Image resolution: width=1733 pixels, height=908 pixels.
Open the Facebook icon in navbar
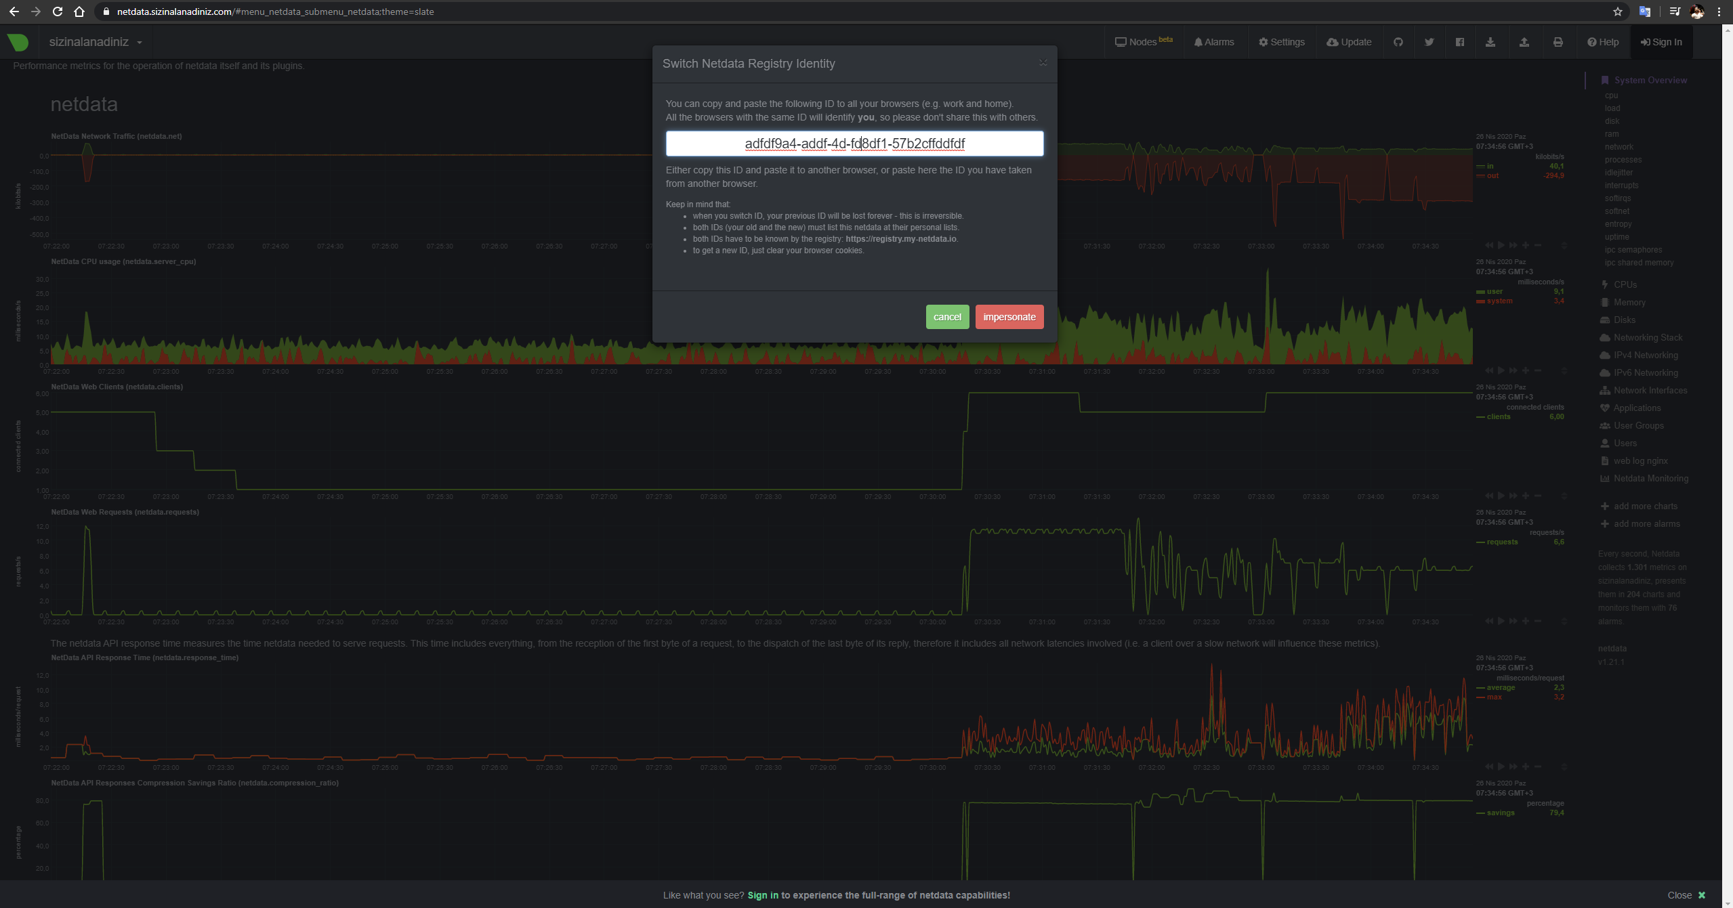pos(1459,42)
